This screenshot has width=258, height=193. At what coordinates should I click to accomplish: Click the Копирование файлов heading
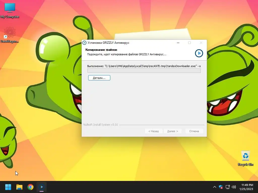[x=101, y=50]
